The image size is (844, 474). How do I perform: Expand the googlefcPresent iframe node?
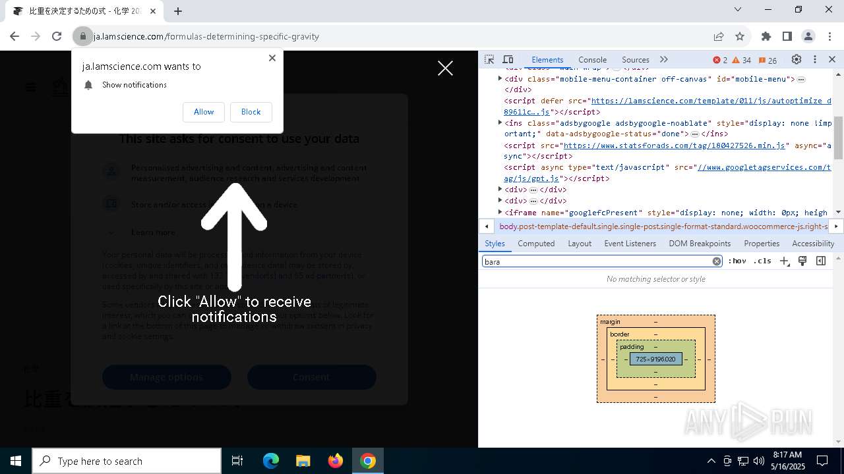click(500, 212)
